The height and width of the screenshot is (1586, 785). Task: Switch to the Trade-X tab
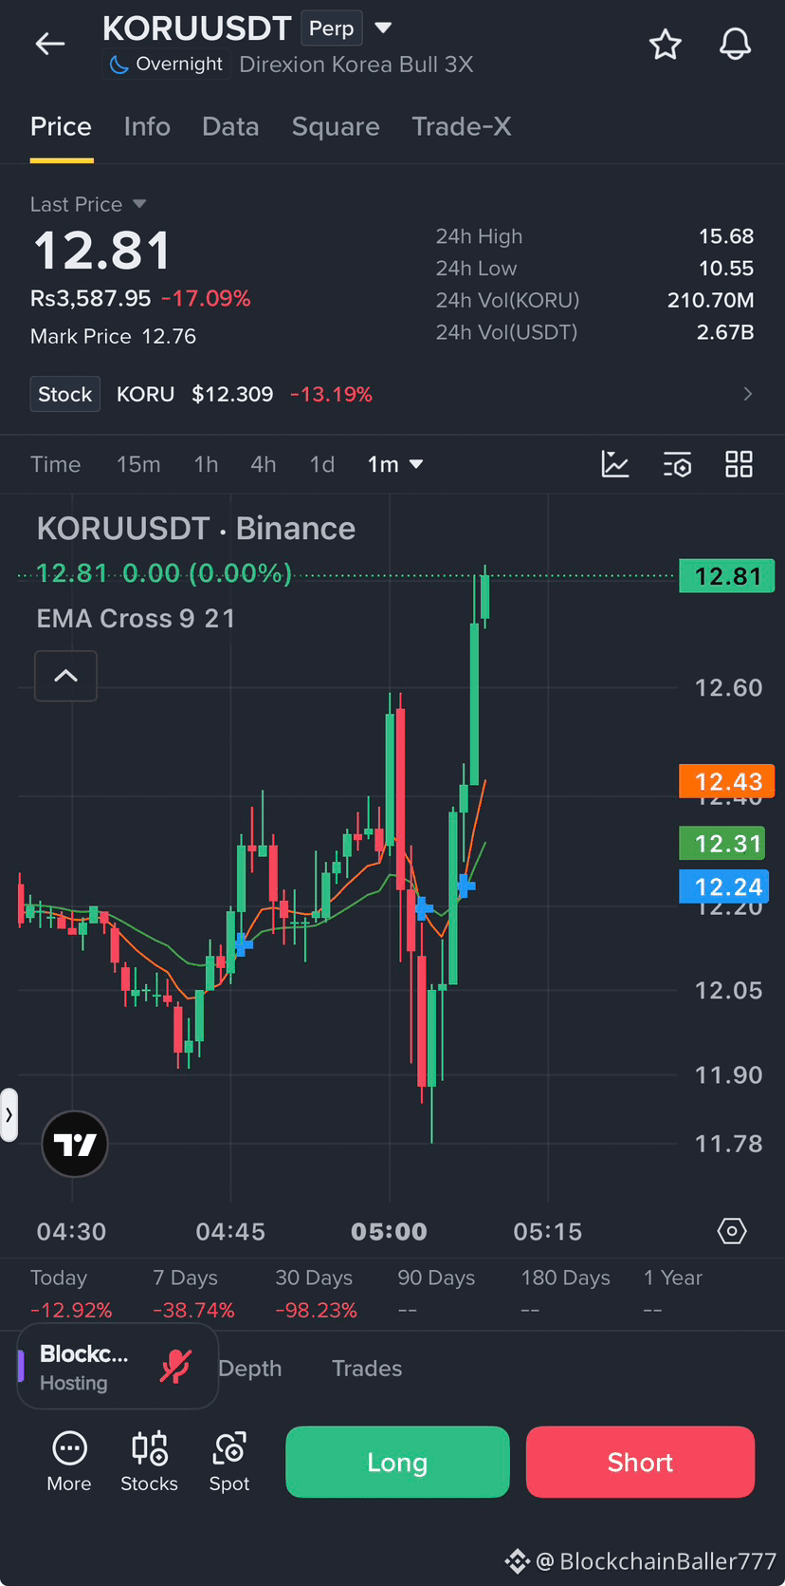click(462, 126)
